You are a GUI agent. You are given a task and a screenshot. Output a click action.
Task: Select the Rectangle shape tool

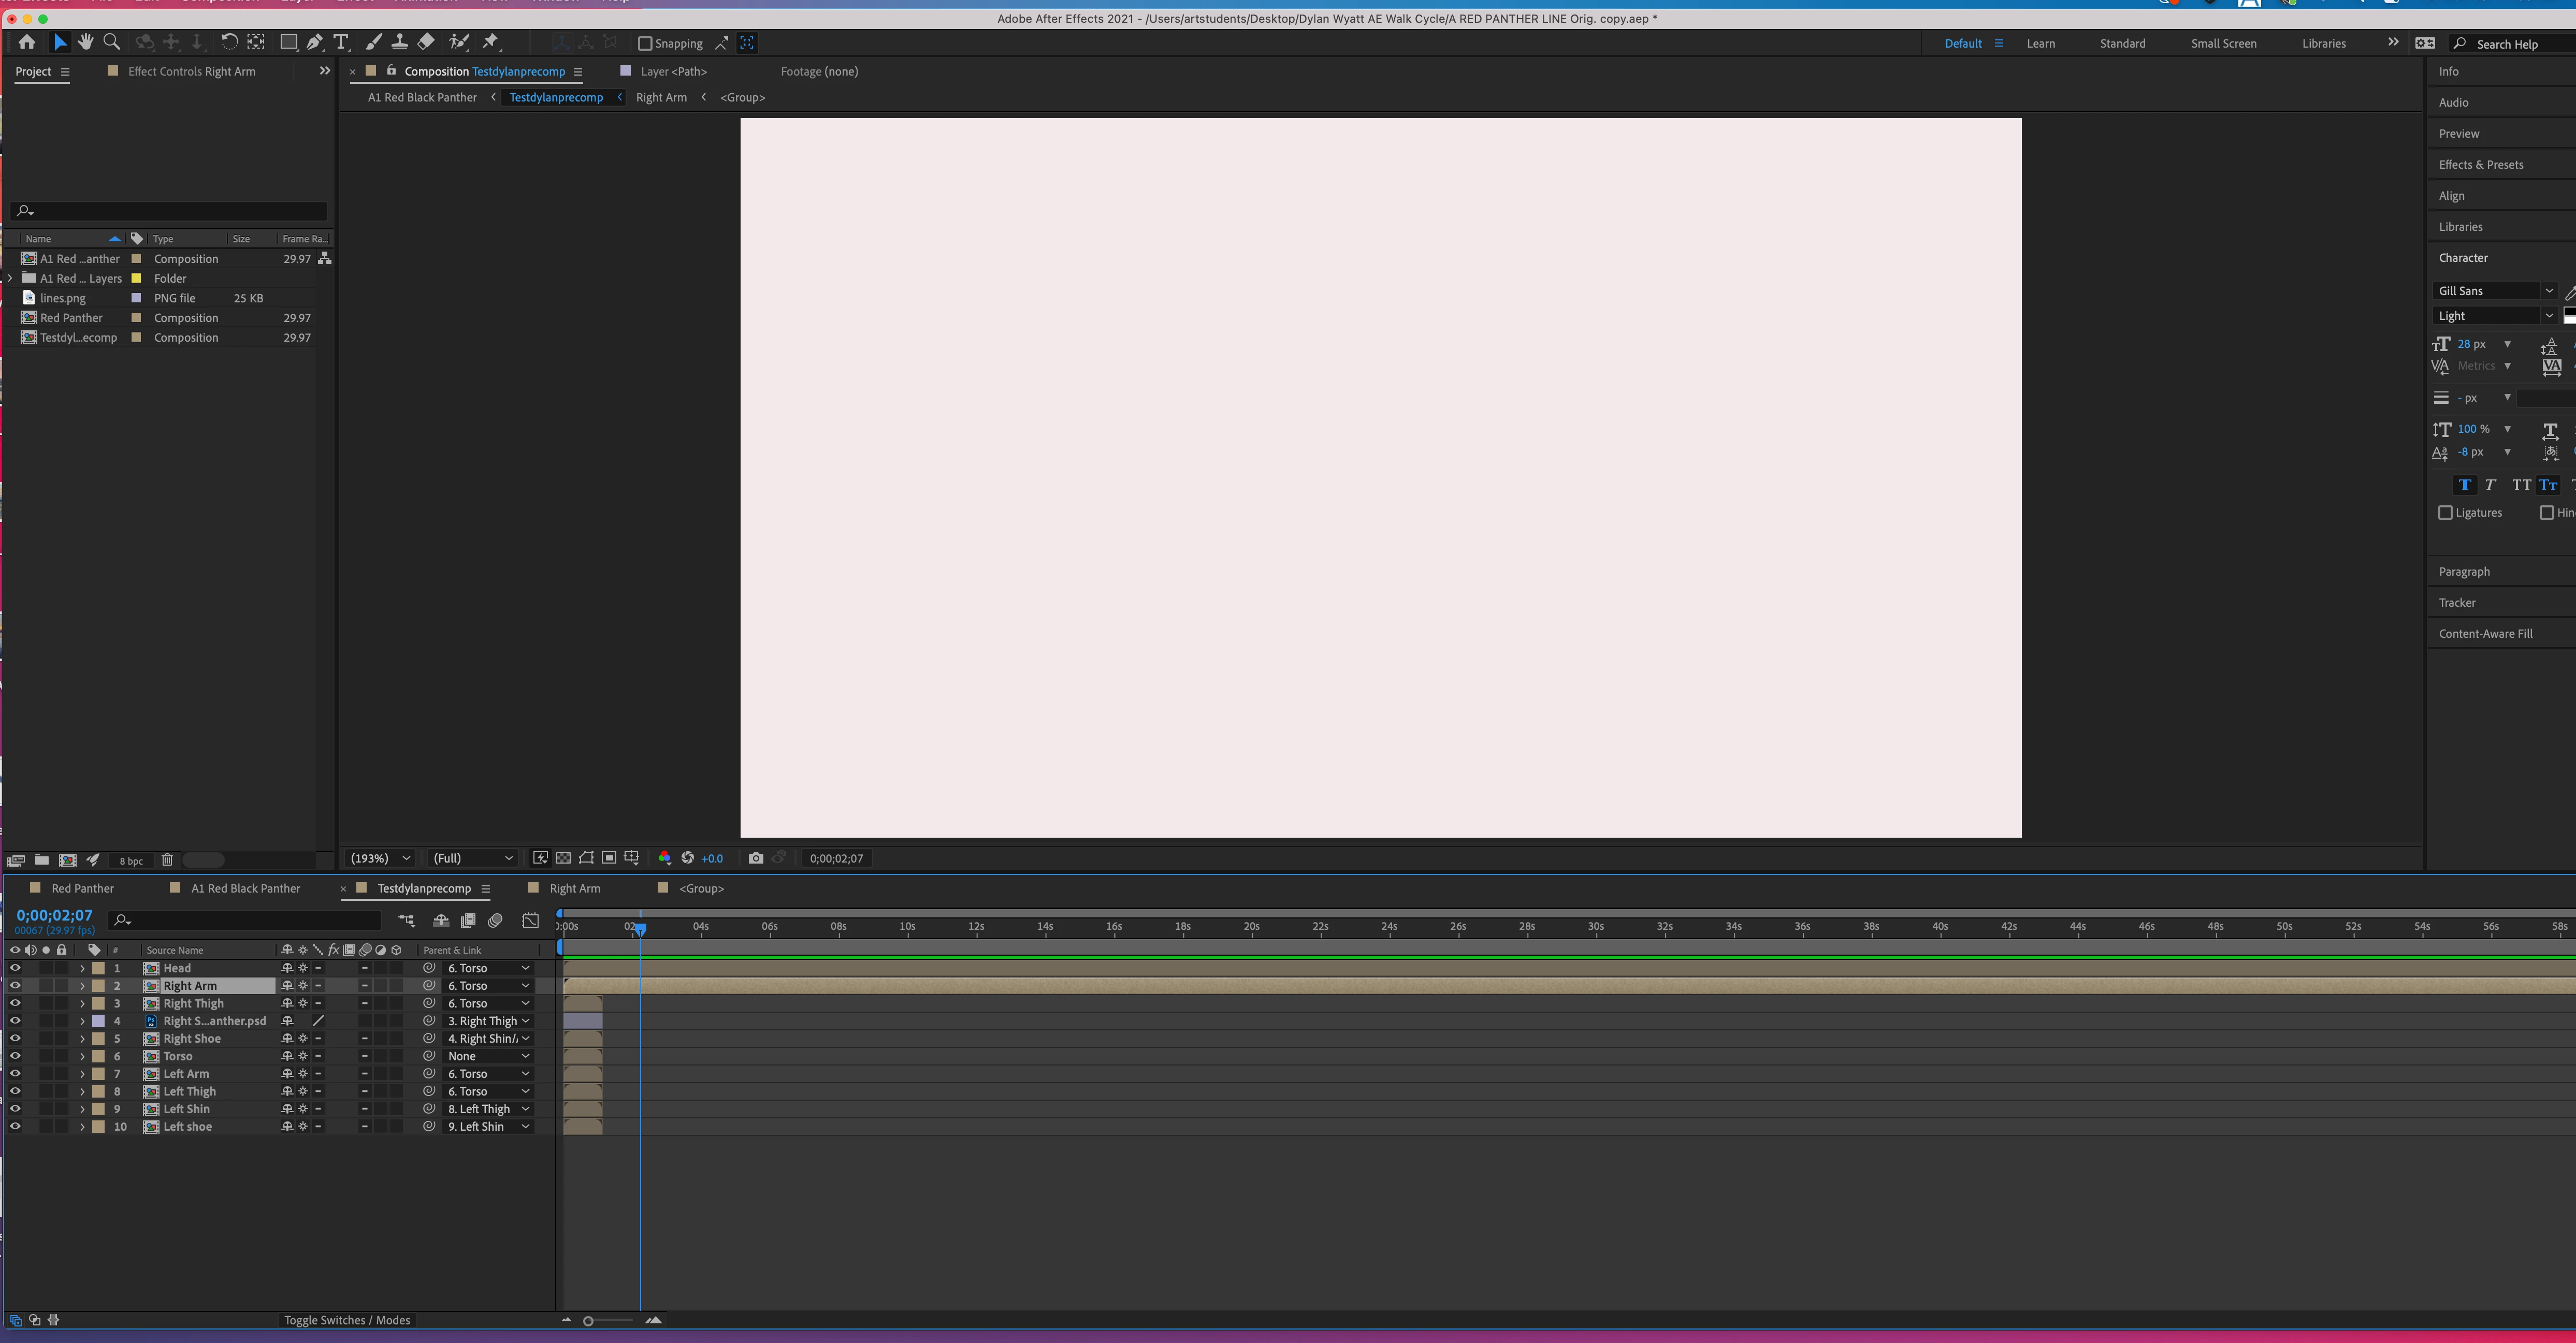click(x=288, y=42)
